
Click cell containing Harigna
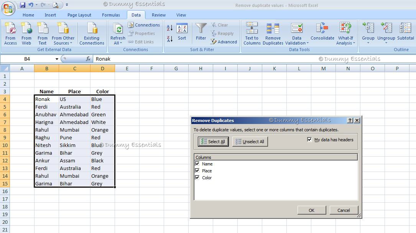point(46,122)
